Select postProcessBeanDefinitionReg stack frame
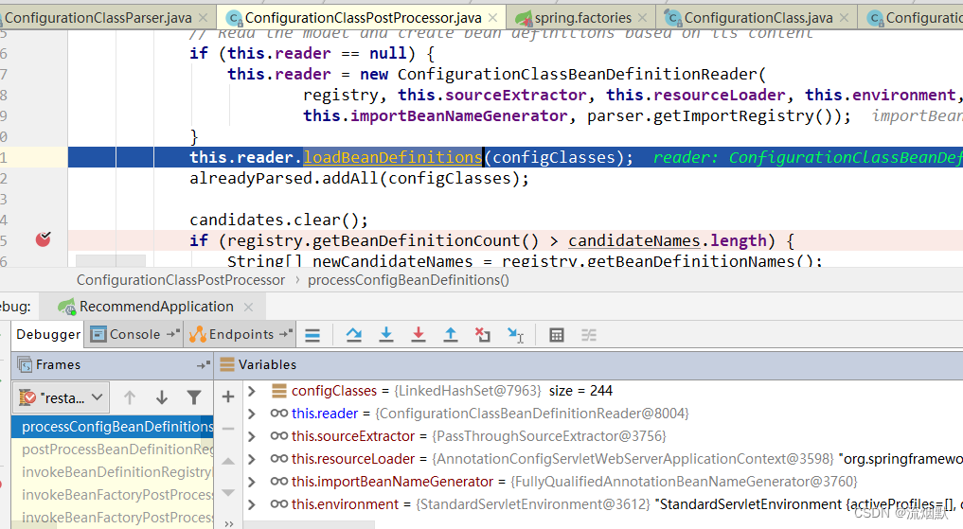This screenshot has height=529, width=963. (x=113, y=450)
